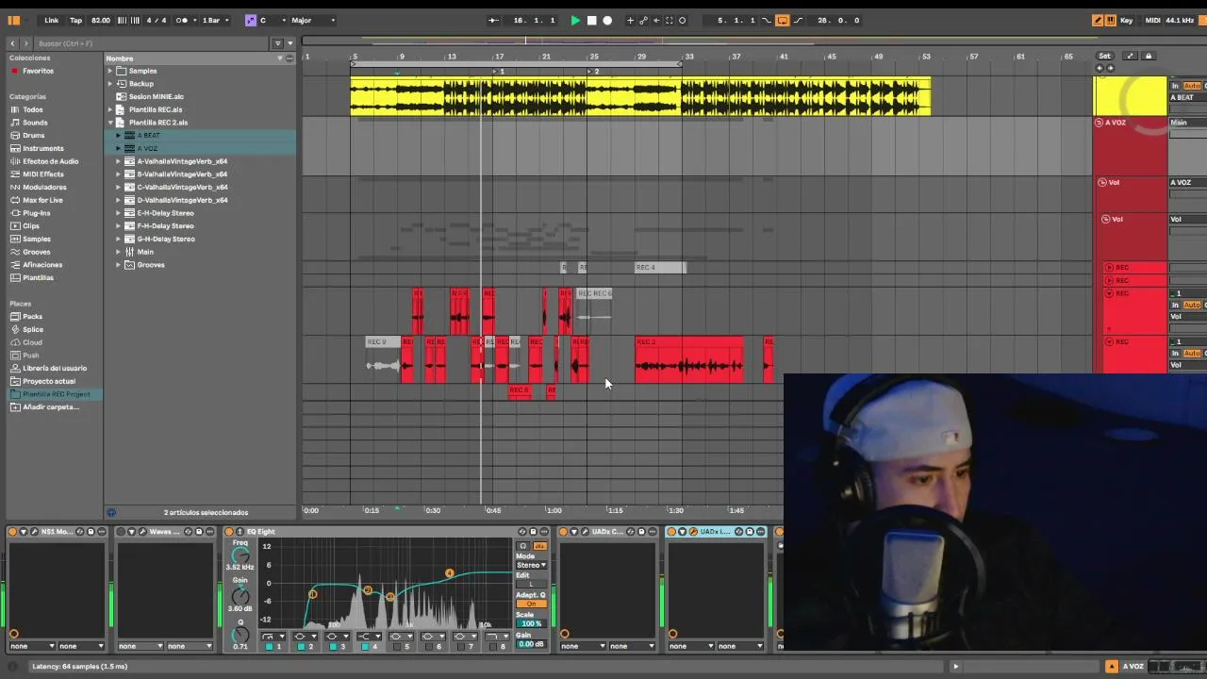Select the yellow A BEAT audio clip

point(641,97)
